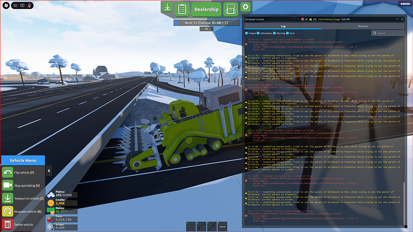The width and height of the screenshot is (413, 232).
Task: Open the backpack inventory button
Action: [230, 10]
